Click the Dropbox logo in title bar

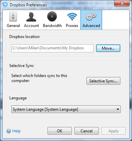point(5,5)
